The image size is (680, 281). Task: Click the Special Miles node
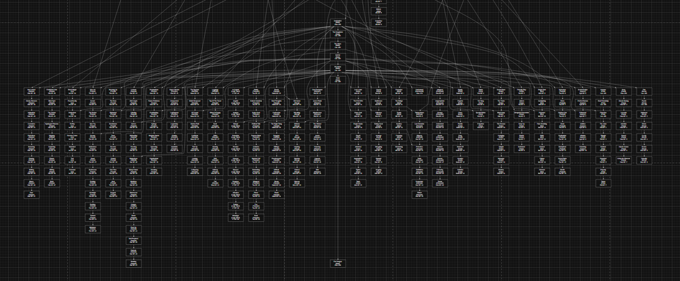point(480,114)
